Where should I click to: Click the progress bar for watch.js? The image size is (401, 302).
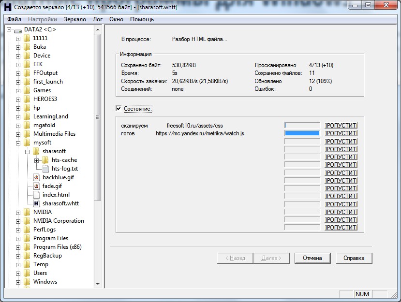click(x=302, y=133)
